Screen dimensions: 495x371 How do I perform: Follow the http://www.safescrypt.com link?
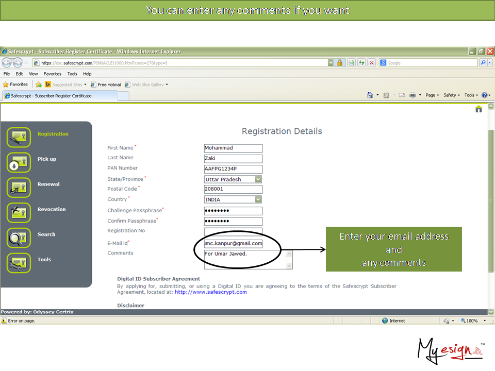pos(210,292)
